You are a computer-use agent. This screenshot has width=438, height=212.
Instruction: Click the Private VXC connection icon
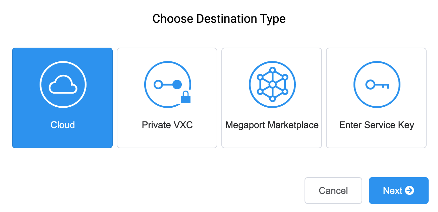168,85
